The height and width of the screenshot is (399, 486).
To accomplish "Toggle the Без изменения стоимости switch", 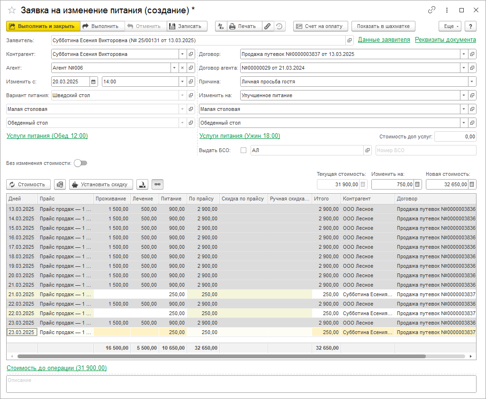I will 81,163.
